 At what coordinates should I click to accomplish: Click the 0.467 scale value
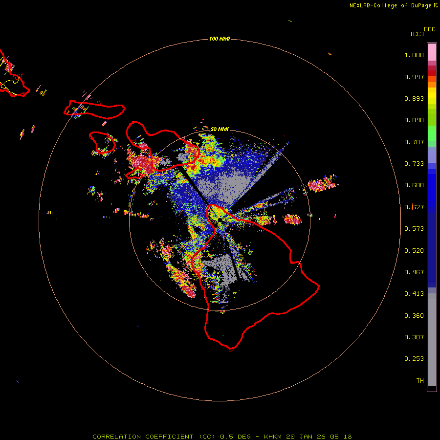[414, 272]
